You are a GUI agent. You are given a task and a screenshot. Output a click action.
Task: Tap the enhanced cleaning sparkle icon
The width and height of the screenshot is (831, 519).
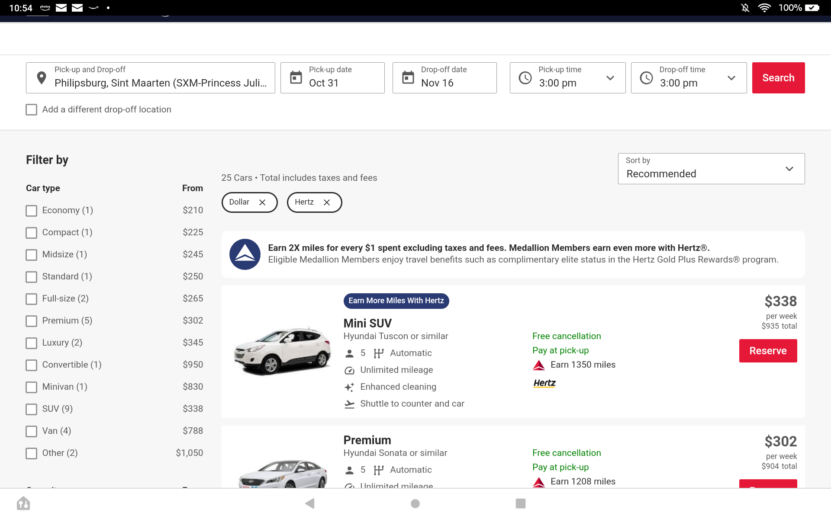click(350, 387)
